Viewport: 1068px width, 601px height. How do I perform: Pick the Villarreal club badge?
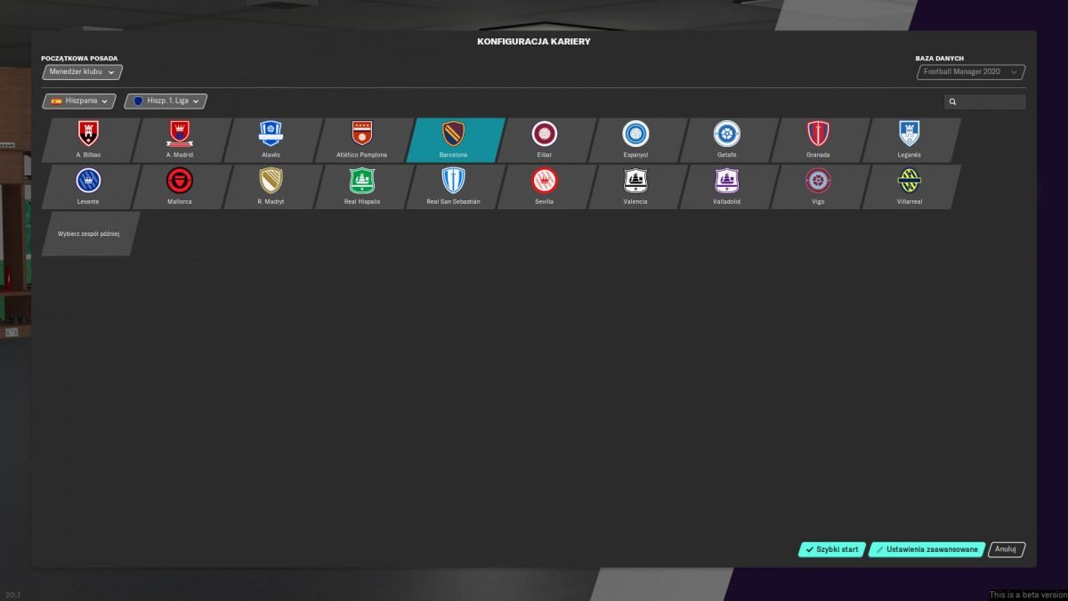tap(910, 181)
